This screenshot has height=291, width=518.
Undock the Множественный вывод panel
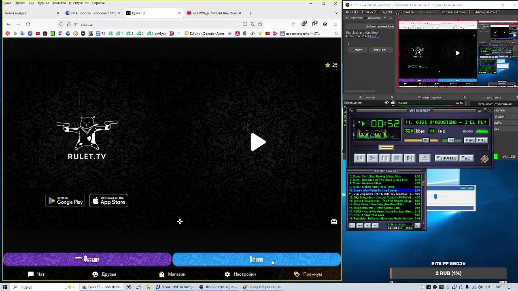point(385,18)
